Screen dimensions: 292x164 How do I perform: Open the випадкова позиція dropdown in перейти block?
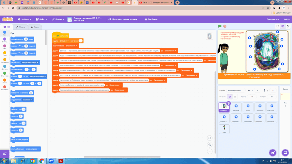click(30, 63)
